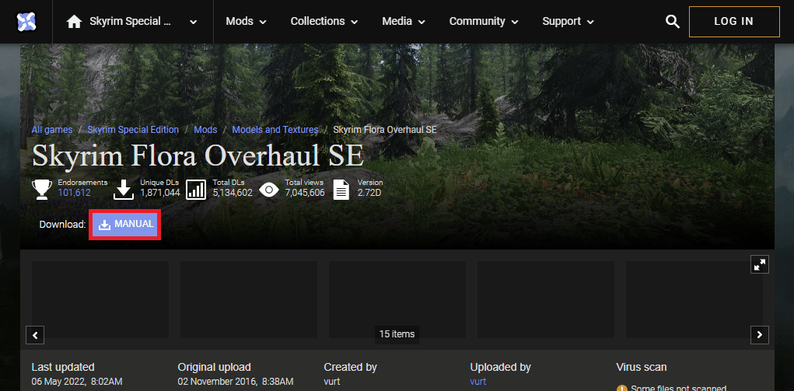
Task: Open the first gallery thumbnail
Action: pyautogui.click(x=100, y=299)
